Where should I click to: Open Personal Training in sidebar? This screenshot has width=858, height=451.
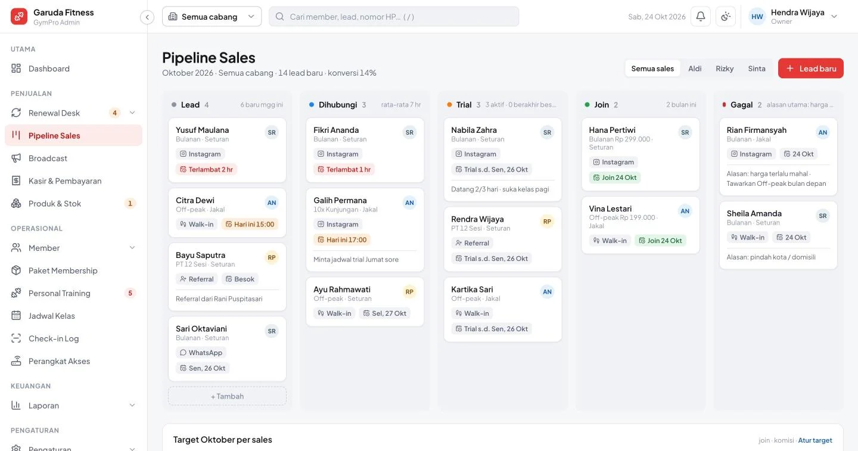pos(73,293)
